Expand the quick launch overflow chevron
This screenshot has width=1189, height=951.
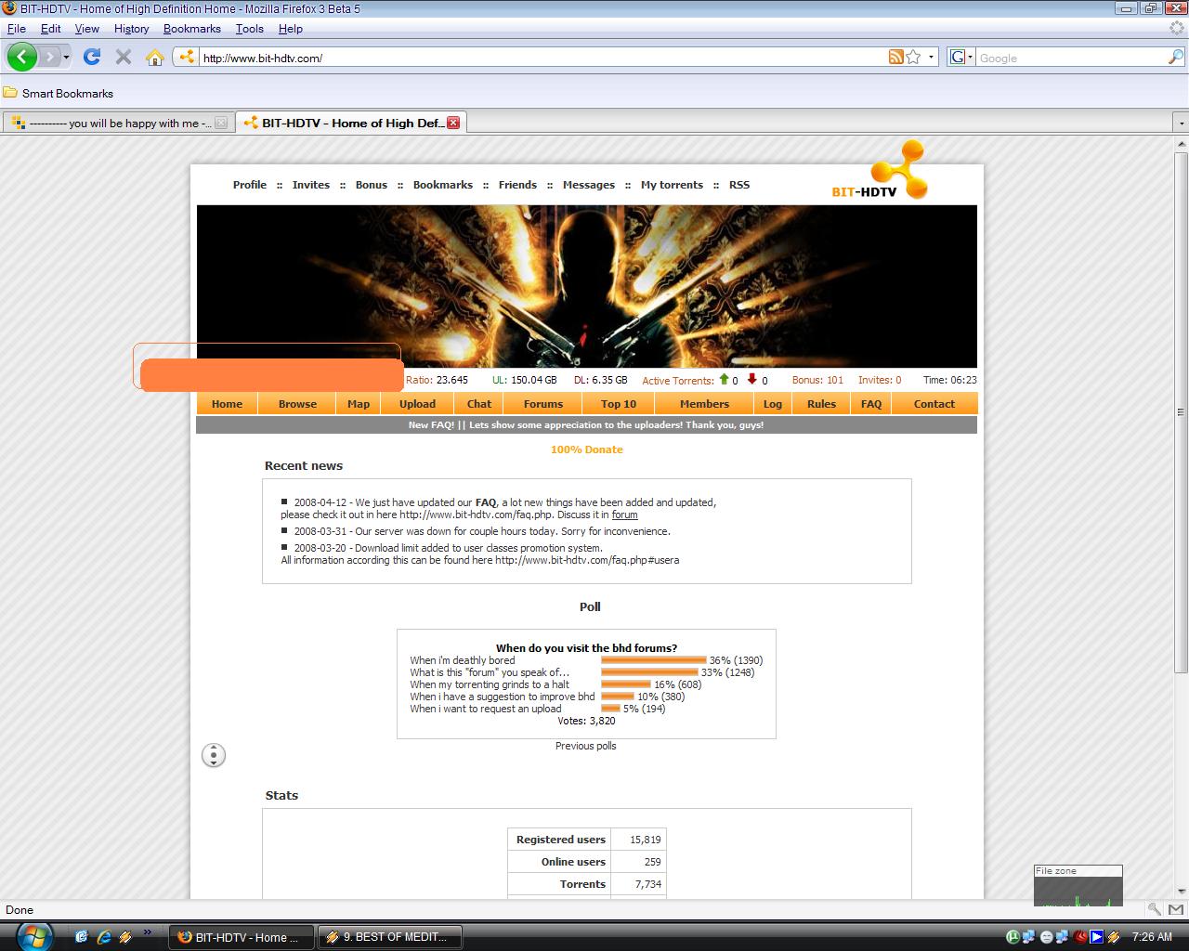(x=148, y=933)
